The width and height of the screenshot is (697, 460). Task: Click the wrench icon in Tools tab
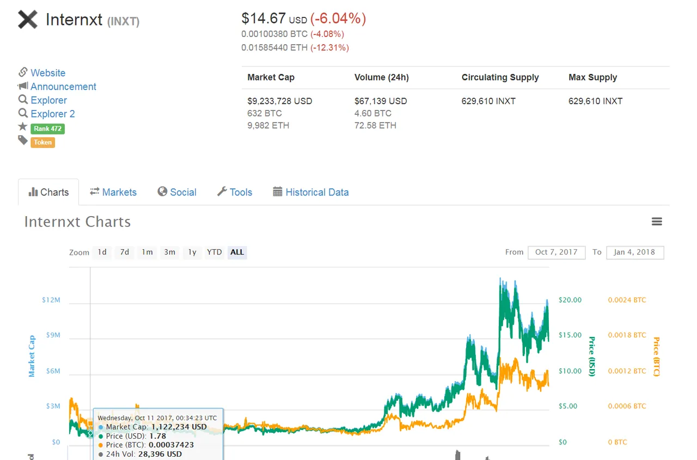[222, 192]
